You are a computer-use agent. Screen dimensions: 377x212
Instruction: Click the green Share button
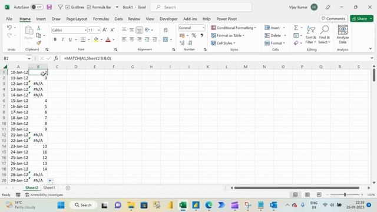[x=360, y=18]
